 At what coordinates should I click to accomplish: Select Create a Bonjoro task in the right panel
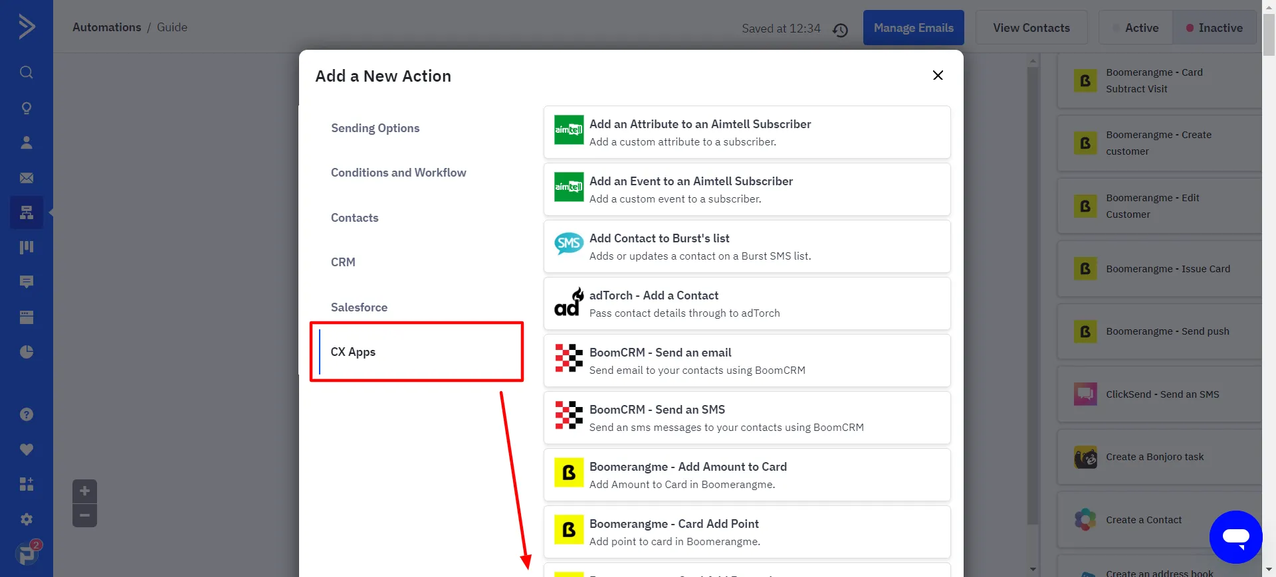click(1160, 457)
